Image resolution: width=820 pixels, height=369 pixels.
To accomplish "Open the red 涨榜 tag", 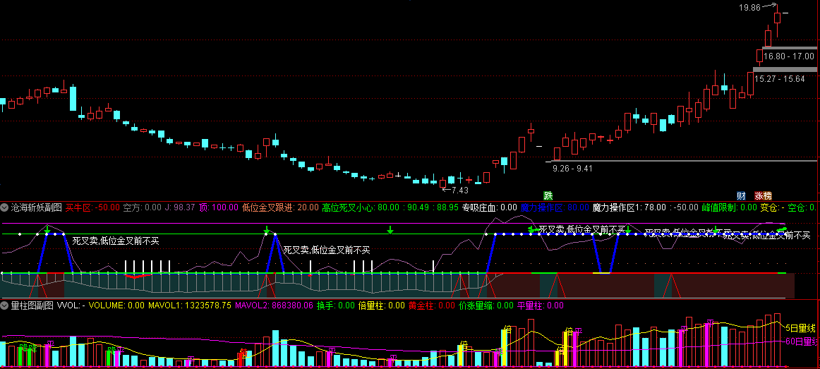I will coord(763,196).
